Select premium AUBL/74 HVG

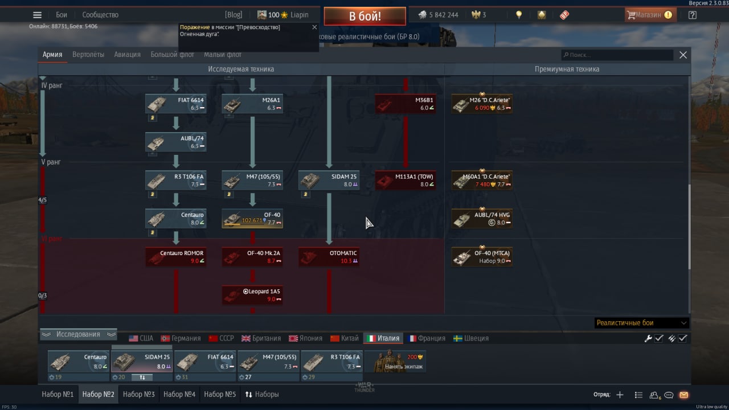482,219
